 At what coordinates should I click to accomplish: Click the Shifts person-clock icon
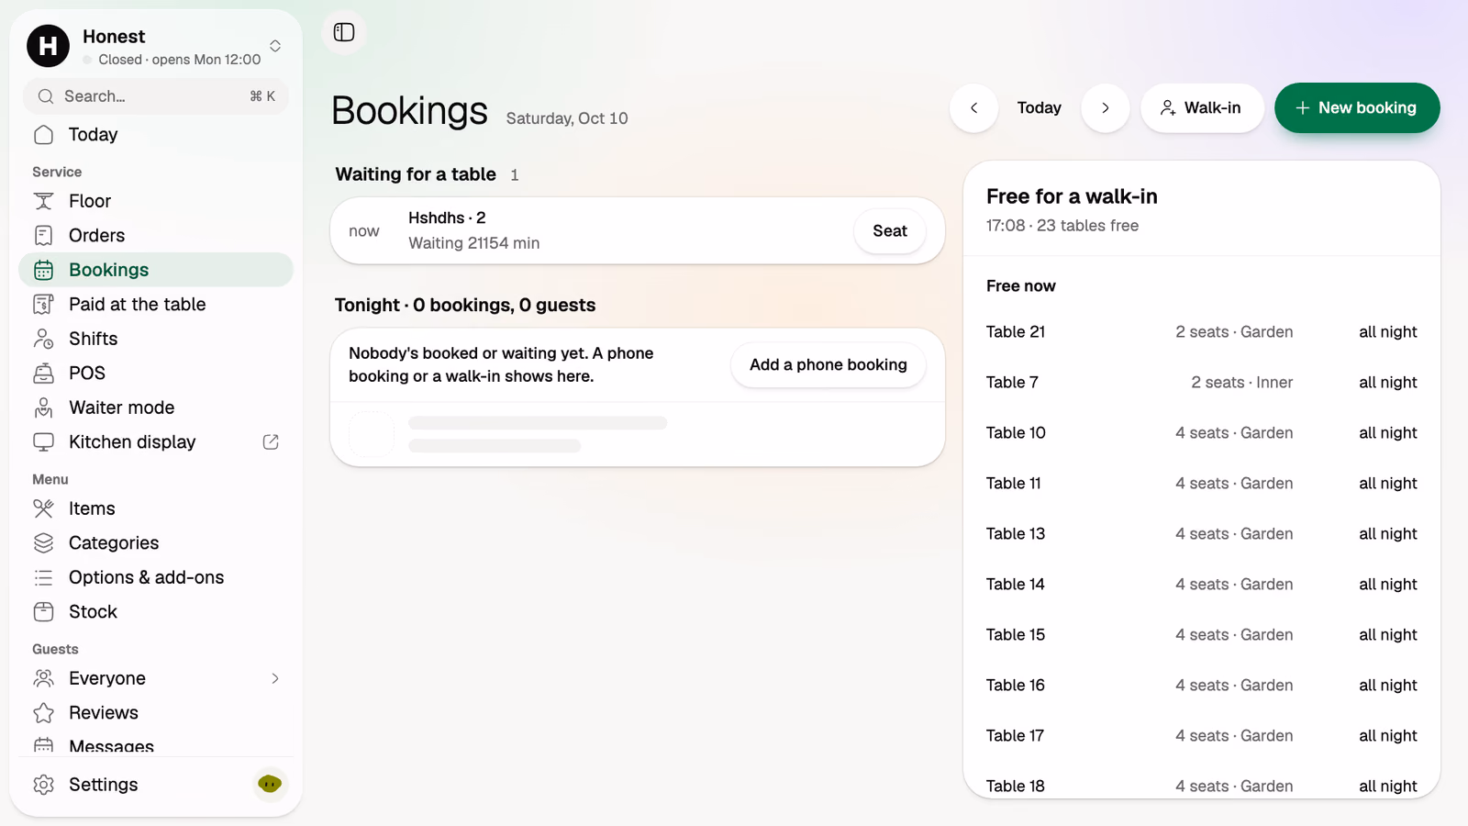(x=43, y=339)
